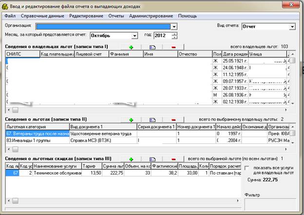The width and height of the screenshot is (304, 215).
Task: Click the application icon in the title bar
Action: (x=5, y=7)
